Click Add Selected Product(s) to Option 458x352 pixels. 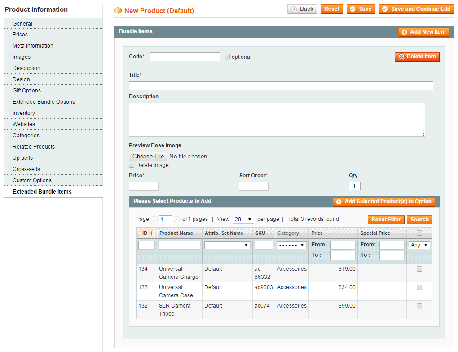(x=384, y=202)
